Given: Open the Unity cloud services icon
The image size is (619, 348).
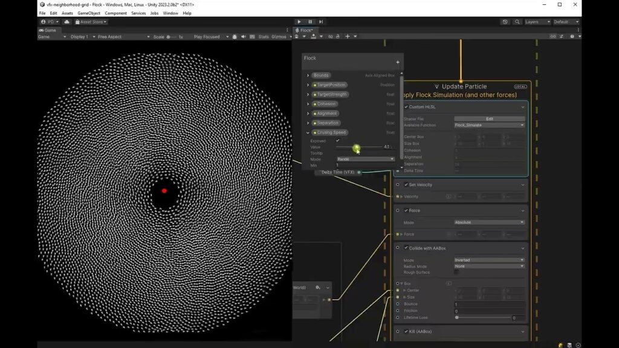Looking at the screenshot, I should (x=68, y=22).
